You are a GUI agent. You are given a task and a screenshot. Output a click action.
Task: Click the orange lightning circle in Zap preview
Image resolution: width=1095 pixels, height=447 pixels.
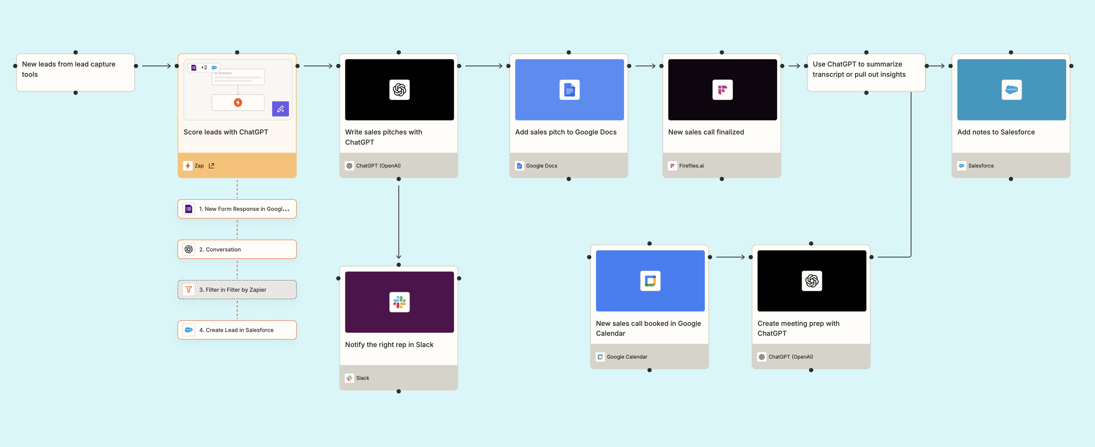point(238,102)
